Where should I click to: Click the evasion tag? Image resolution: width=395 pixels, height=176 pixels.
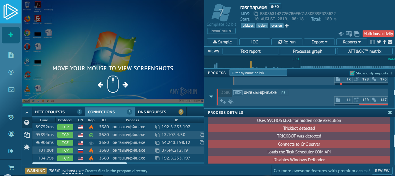click(277, 26)
